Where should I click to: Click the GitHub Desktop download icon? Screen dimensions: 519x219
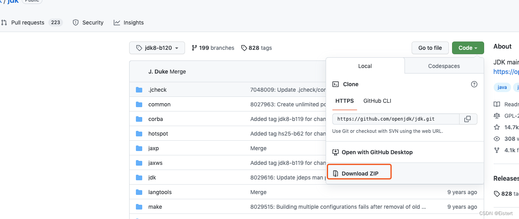point(336,152)
